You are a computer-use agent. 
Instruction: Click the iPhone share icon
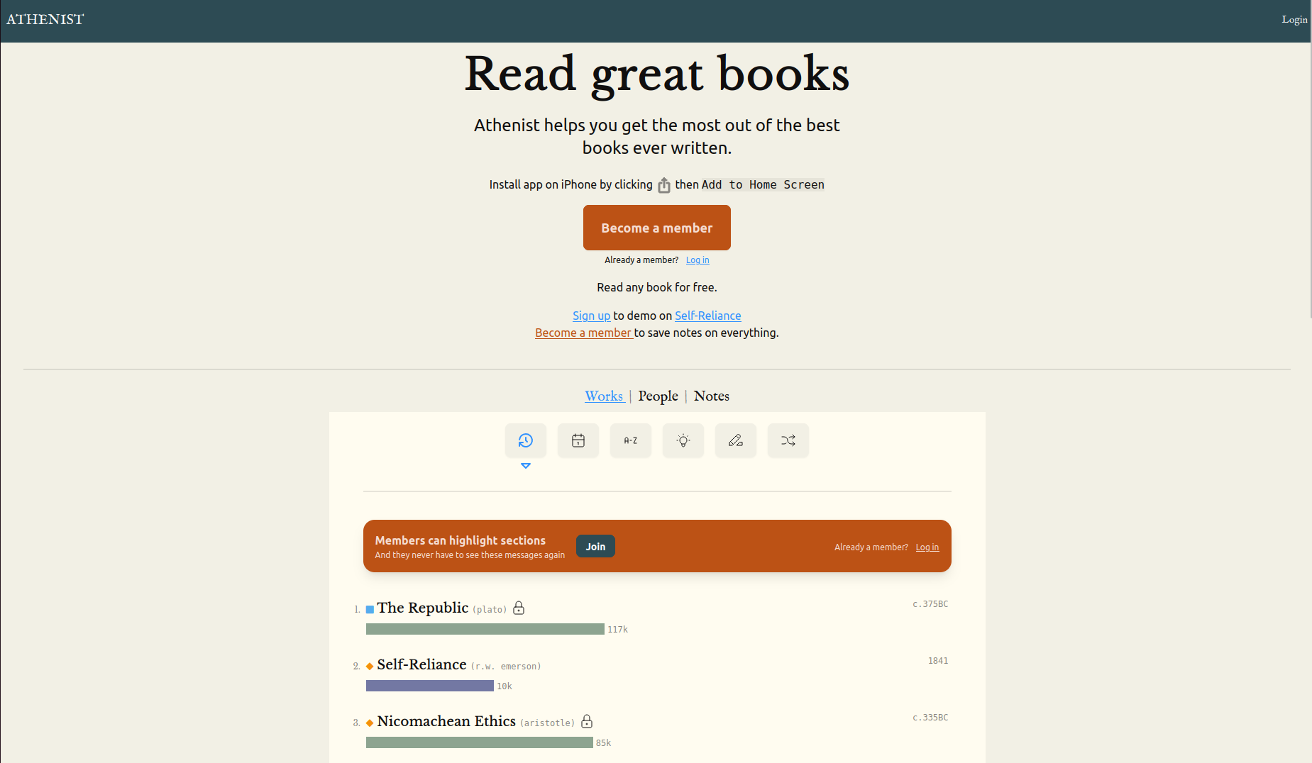coord(664,185)
